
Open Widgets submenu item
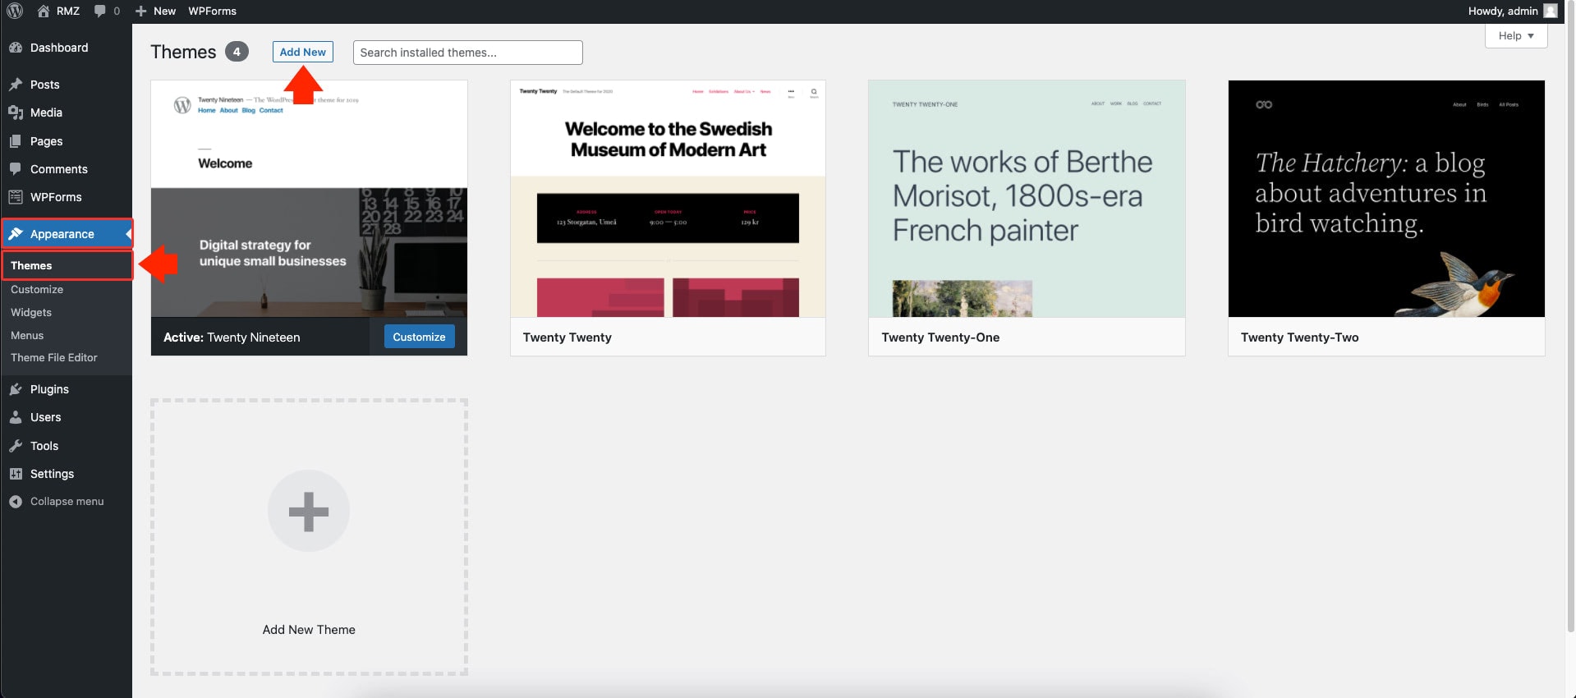31,312
